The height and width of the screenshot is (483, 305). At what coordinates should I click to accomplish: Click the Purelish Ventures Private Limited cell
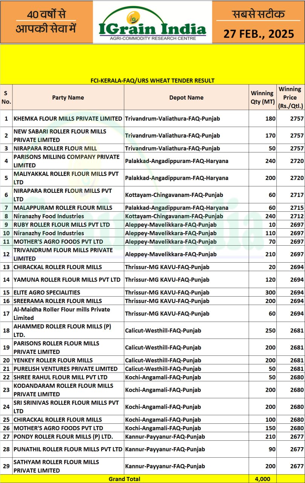(x=66, y=369)
